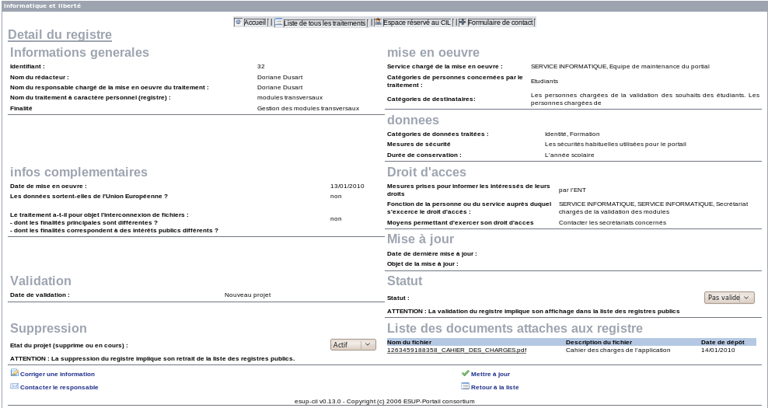Open the Statut dropdown showing Pas valide
Viewport: 768px width, 408px height.
[x=730, y=298]
